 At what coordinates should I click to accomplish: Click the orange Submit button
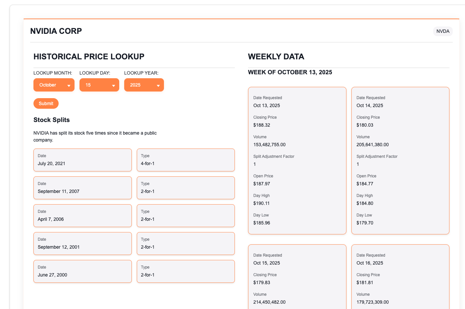click(x=46, y=103)
